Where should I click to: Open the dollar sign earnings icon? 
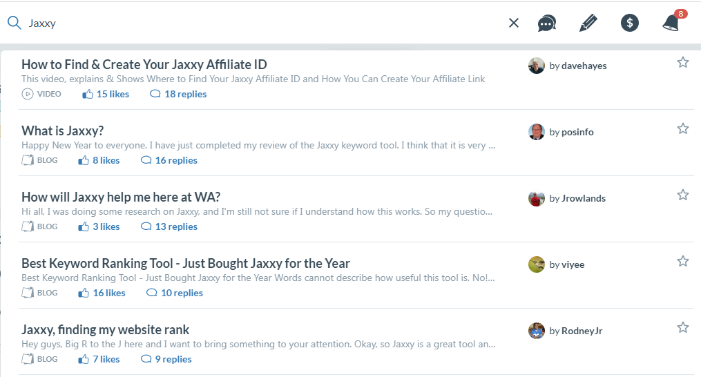click(629, 23)
